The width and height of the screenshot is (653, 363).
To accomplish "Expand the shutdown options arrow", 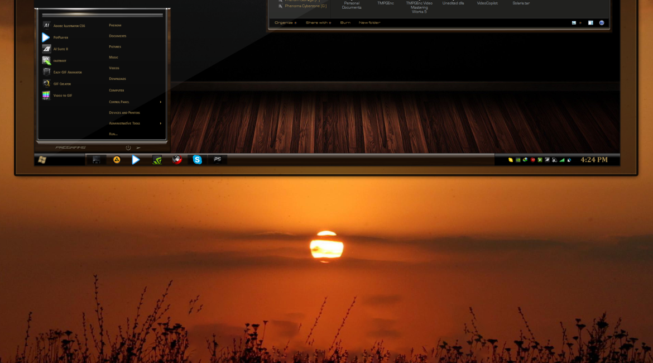I will (138, 148).
